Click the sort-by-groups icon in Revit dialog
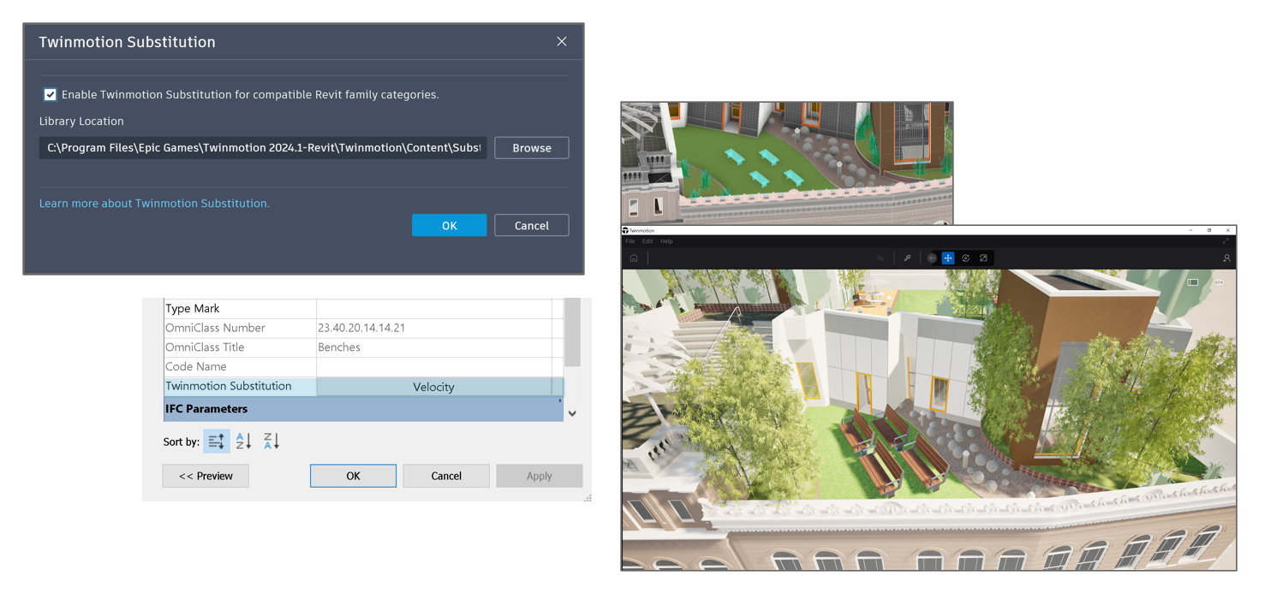This screenshot has width=1265, height=599. point(216,441)
